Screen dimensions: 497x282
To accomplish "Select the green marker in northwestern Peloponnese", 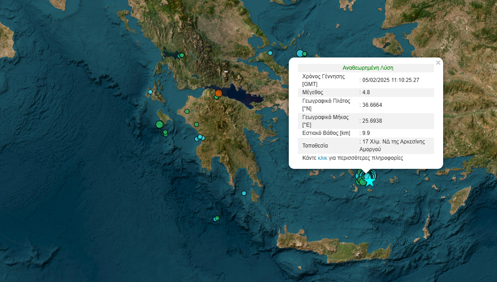I will [186, 111].
